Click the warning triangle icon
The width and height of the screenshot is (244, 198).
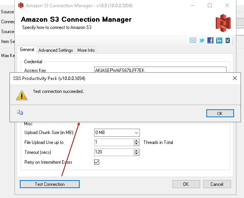[x=22, y=95]
